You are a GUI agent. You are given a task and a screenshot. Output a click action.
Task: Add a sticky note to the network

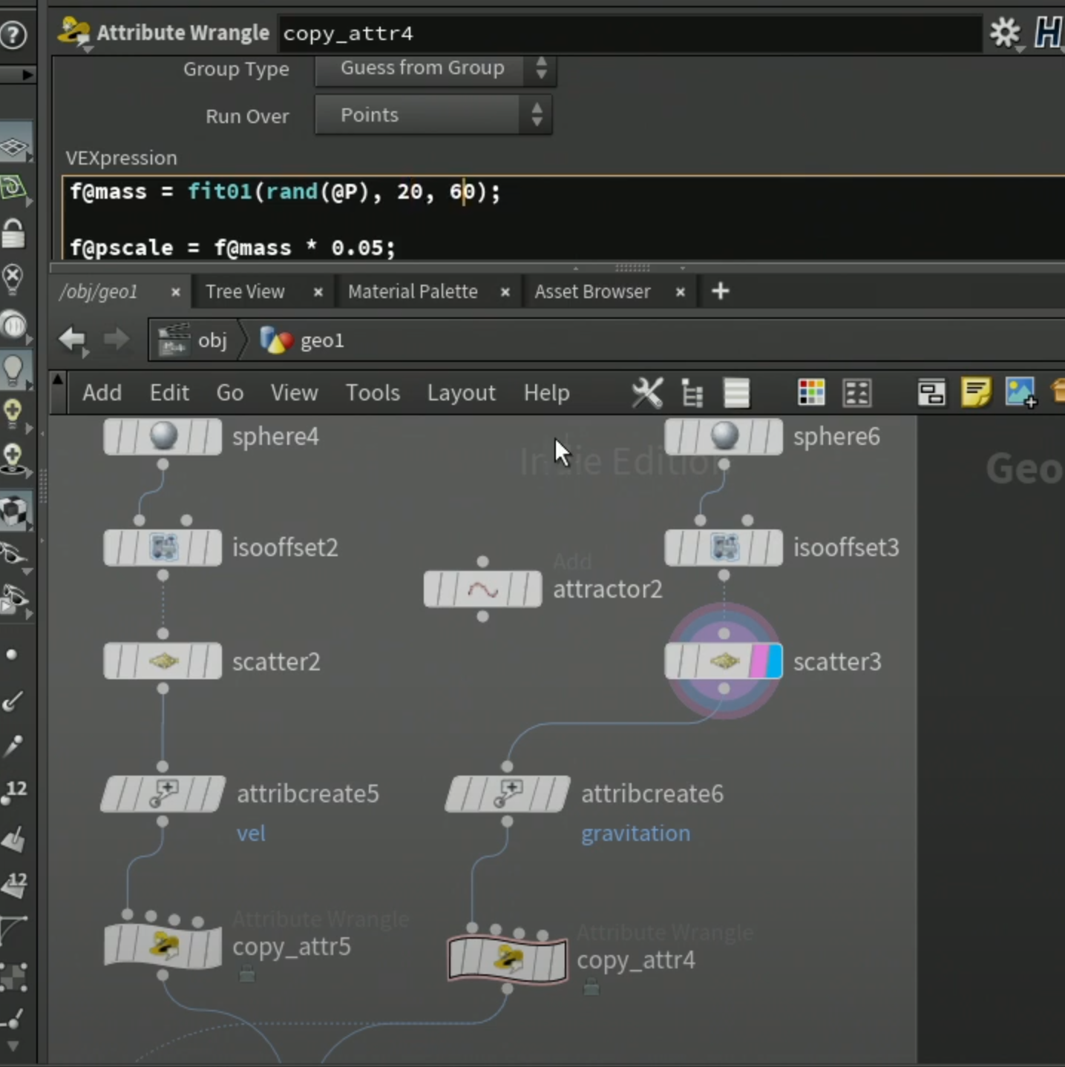pos(976,392)
